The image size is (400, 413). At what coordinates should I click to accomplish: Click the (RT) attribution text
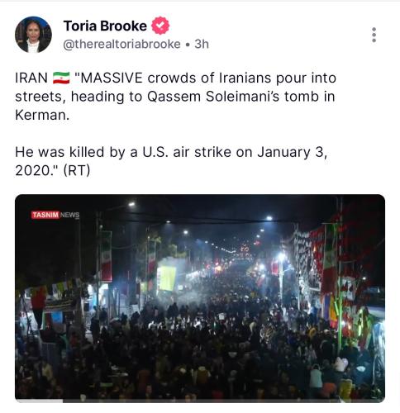77,170
